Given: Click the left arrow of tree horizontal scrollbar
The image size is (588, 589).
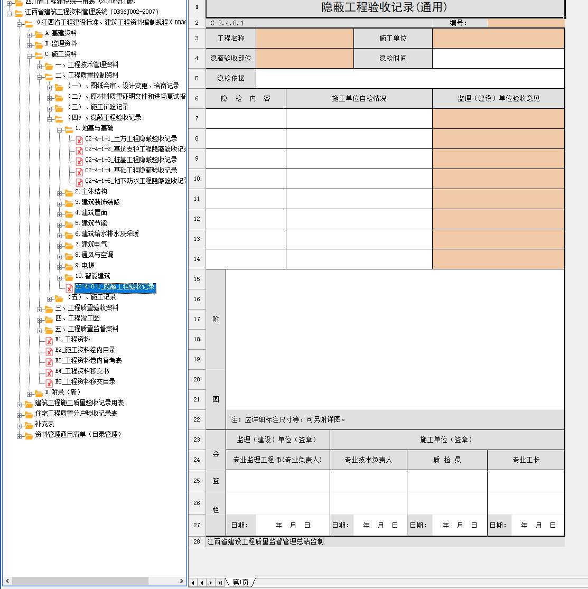Looking at the screenshot, I should 7,581.
